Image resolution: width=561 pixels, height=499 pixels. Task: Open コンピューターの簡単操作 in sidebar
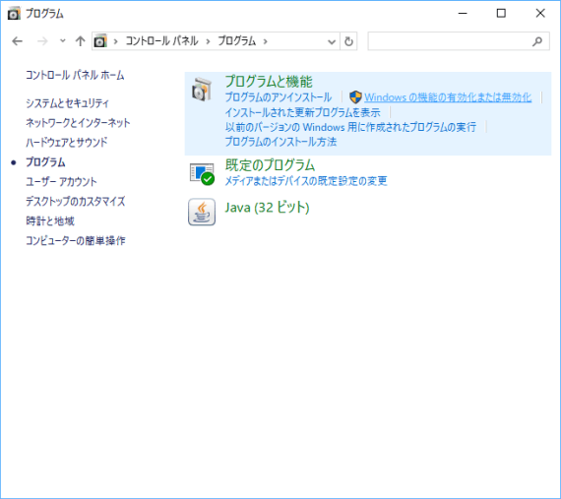pyautogui.click(x=75, y=241)
